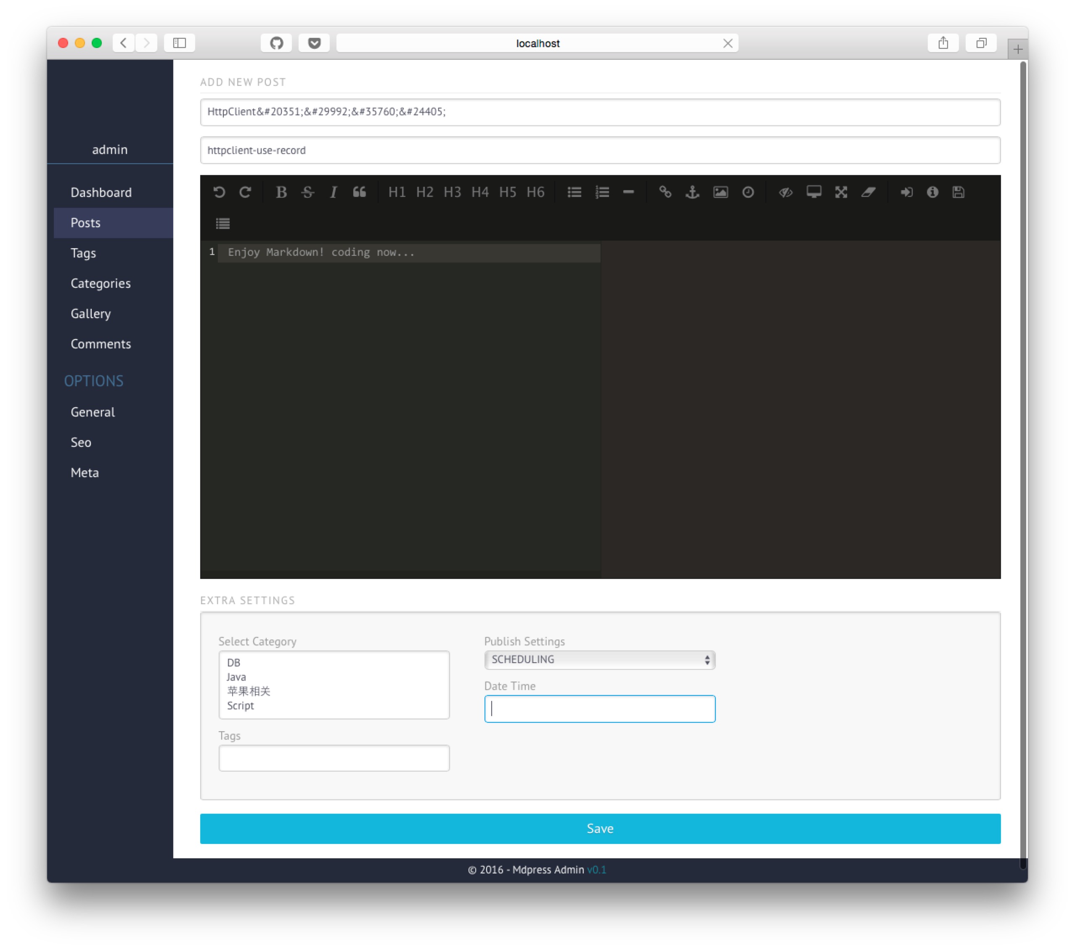This screenshot has height=950, width=1075.
Task: Insert a block quote with quote icon
Action: (359, 193)
